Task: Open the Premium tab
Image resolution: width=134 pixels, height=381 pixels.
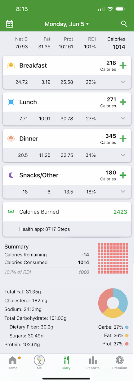Action: [120, 363]
